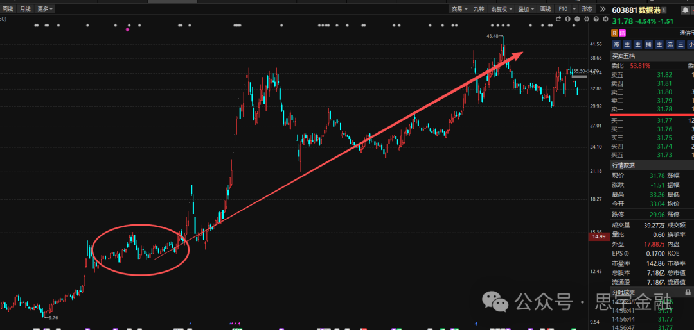Click the alert bell icon

point(685,10)
